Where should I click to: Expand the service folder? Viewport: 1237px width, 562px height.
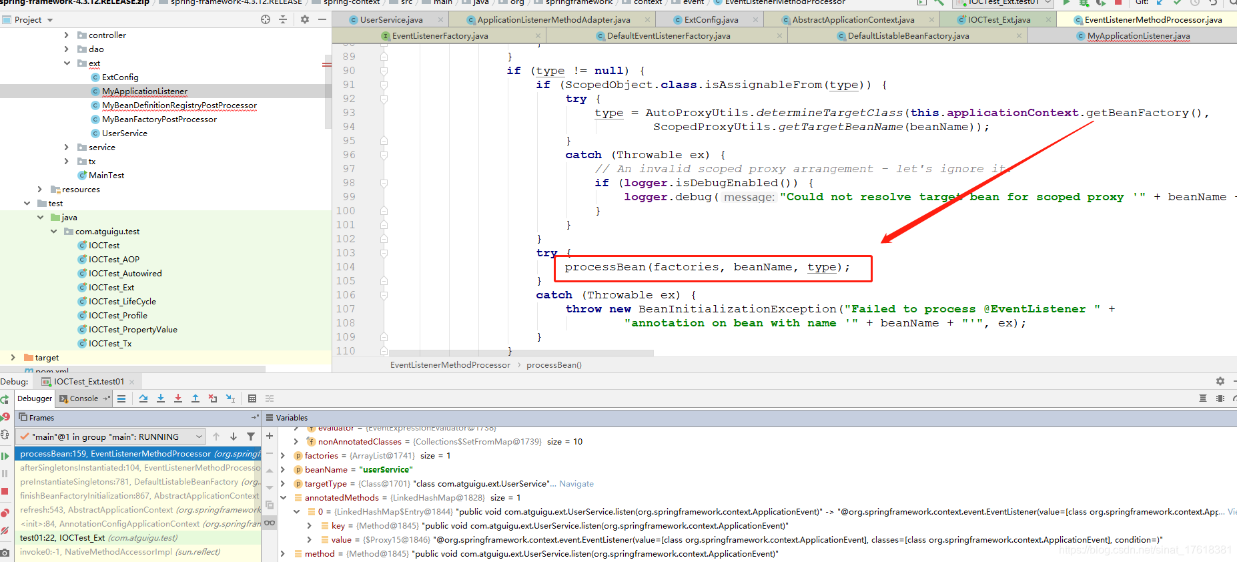pyautogui.click(x=66, y=147)
